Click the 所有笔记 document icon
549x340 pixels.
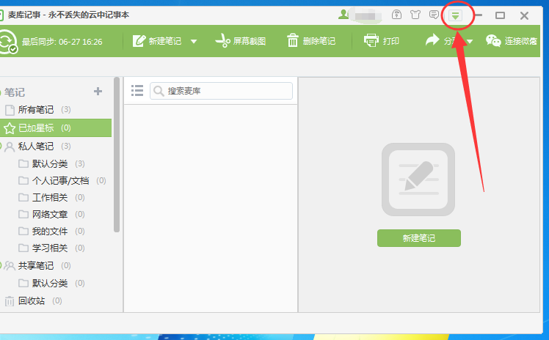[10, 110]
